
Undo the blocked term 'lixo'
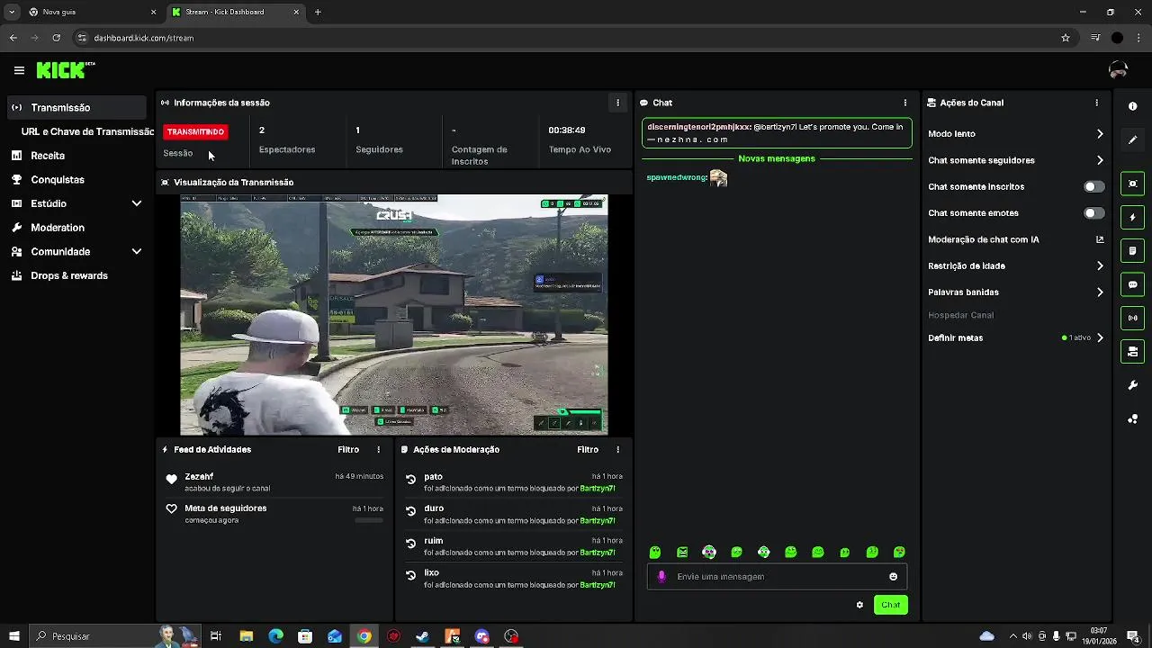tap(410, 576)
